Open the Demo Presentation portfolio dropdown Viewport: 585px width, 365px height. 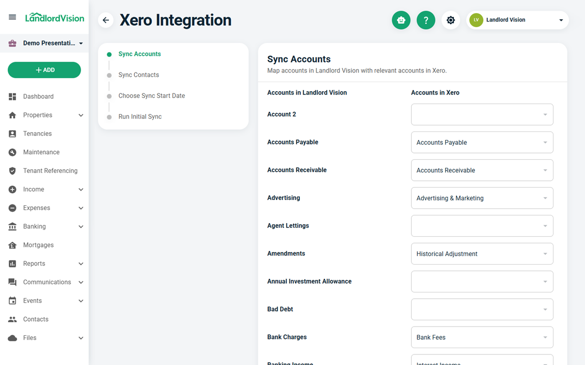point(44,43)
